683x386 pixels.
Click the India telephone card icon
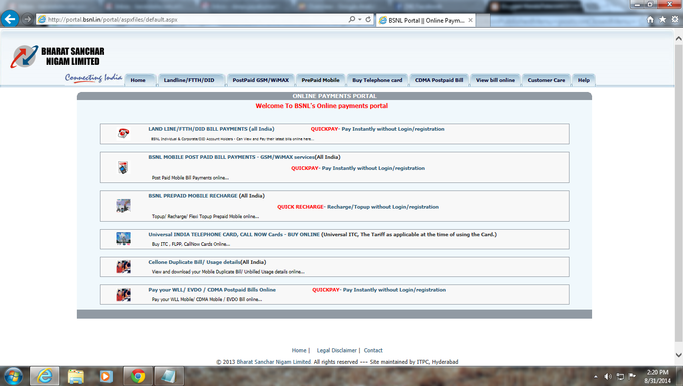(x=124, y=239)
